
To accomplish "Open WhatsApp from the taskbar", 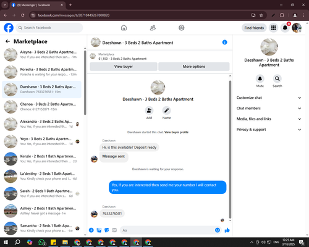I will pyautogui.click(x=42, y=242).
